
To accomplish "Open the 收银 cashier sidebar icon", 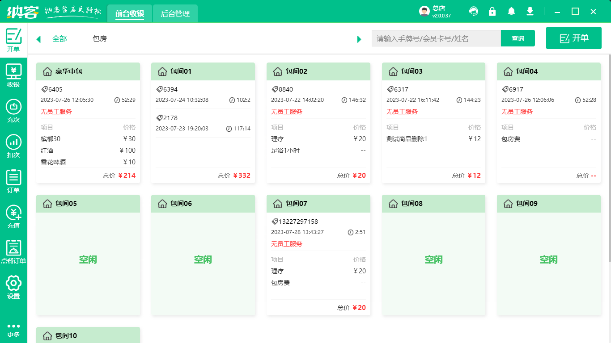I will coord(13,75).
